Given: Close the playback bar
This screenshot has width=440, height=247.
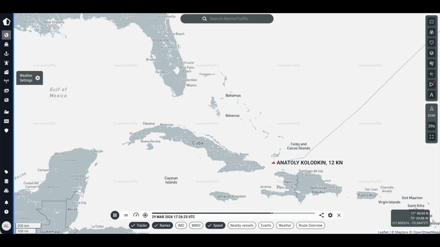Looking at the screenshot, I should click(339, 215).
